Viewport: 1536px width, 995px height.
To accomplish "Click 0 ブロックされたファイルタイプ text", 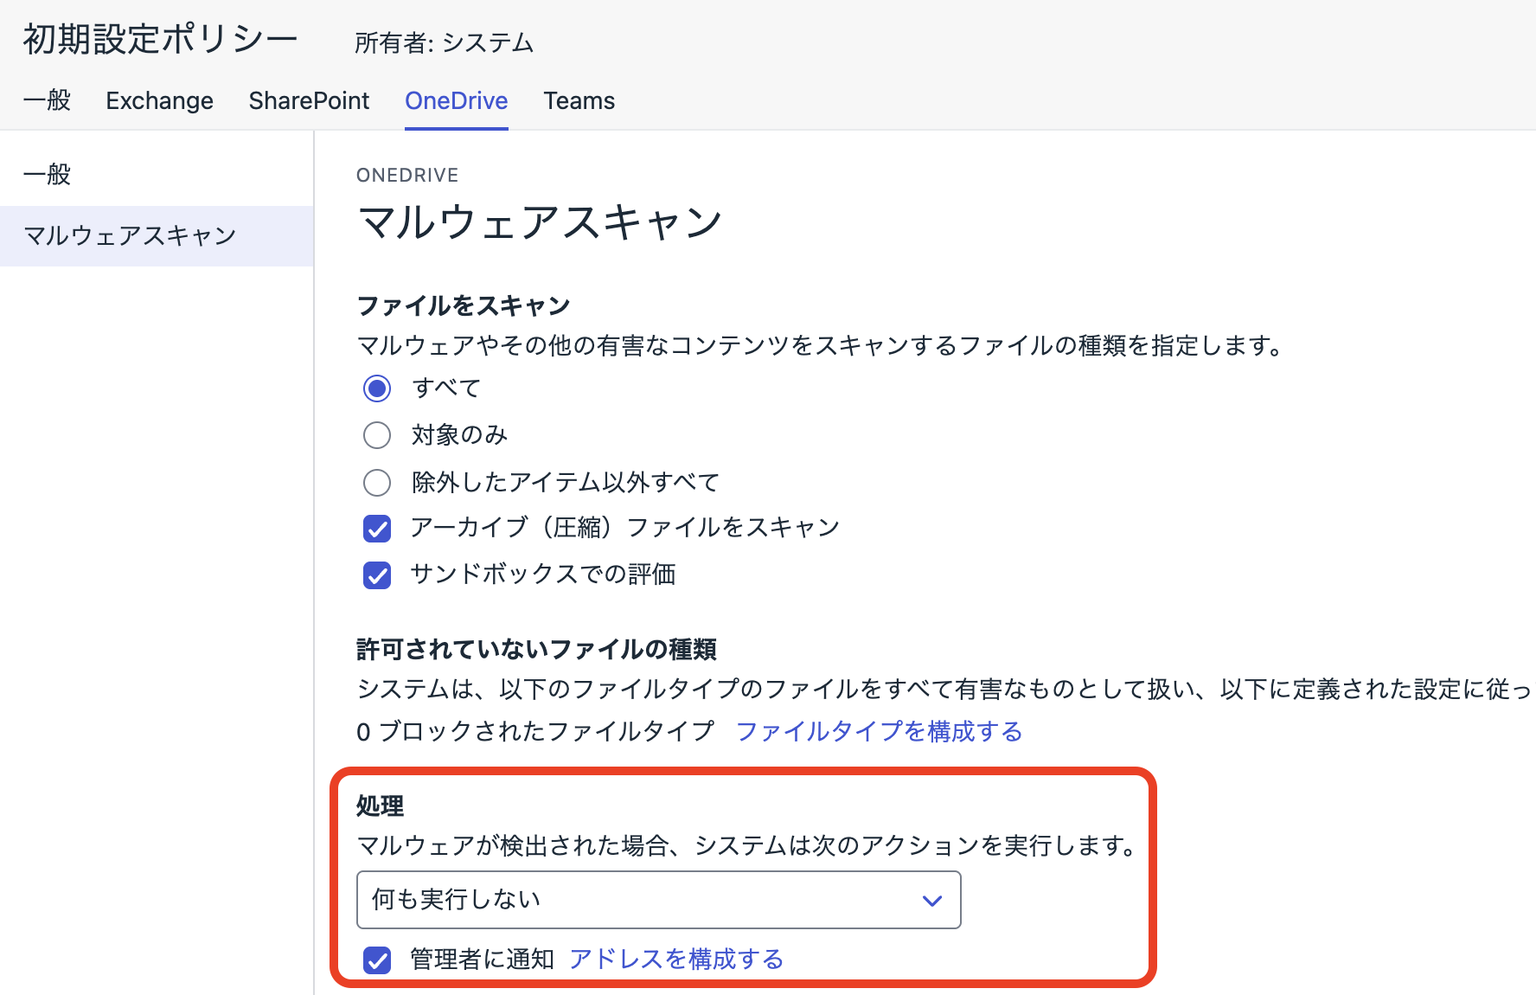I will [x=535, y=731].
